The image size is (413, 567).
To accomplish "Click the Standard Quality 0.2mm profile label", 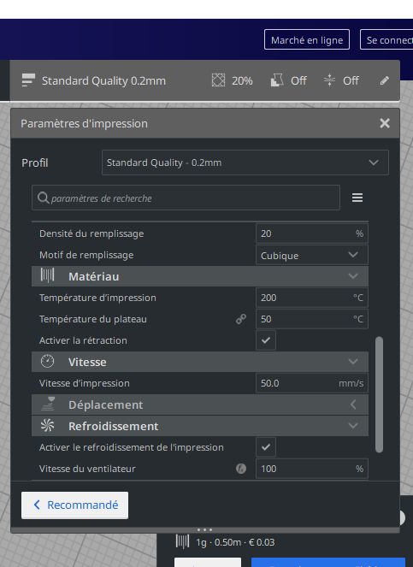I will click(103, 80).
